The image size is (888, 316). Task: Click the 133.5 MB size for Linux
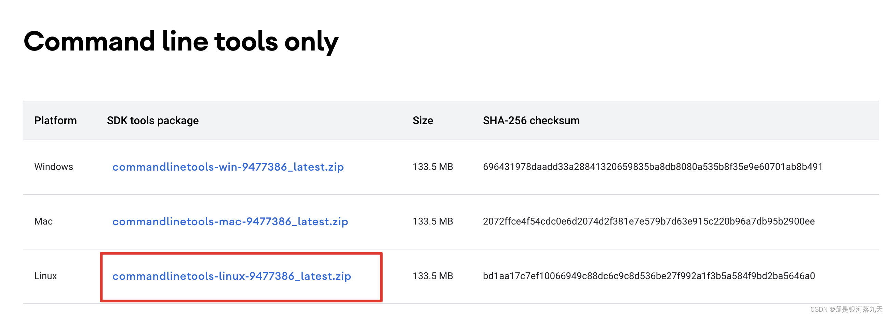tap(433, 276)
